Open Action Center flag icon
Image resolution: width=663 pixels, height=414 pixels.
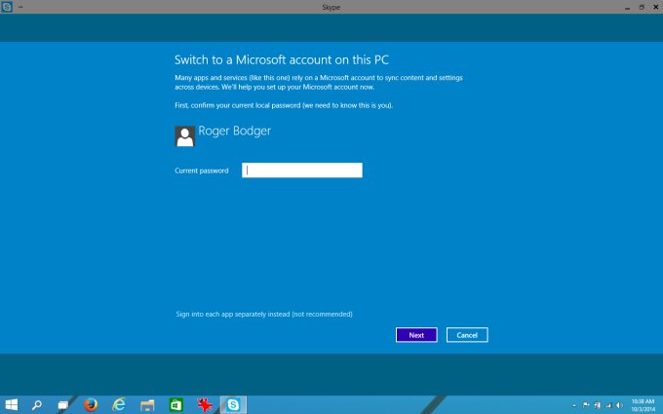[586, 405]
